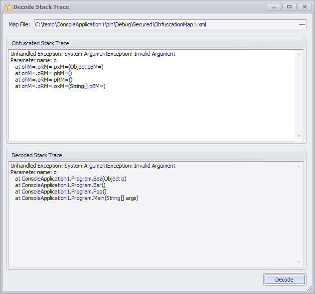Maximize the Decode Stack Trace window
Image resolution: width=315 pixels, height=294 pixels.
tap(289, 7)
